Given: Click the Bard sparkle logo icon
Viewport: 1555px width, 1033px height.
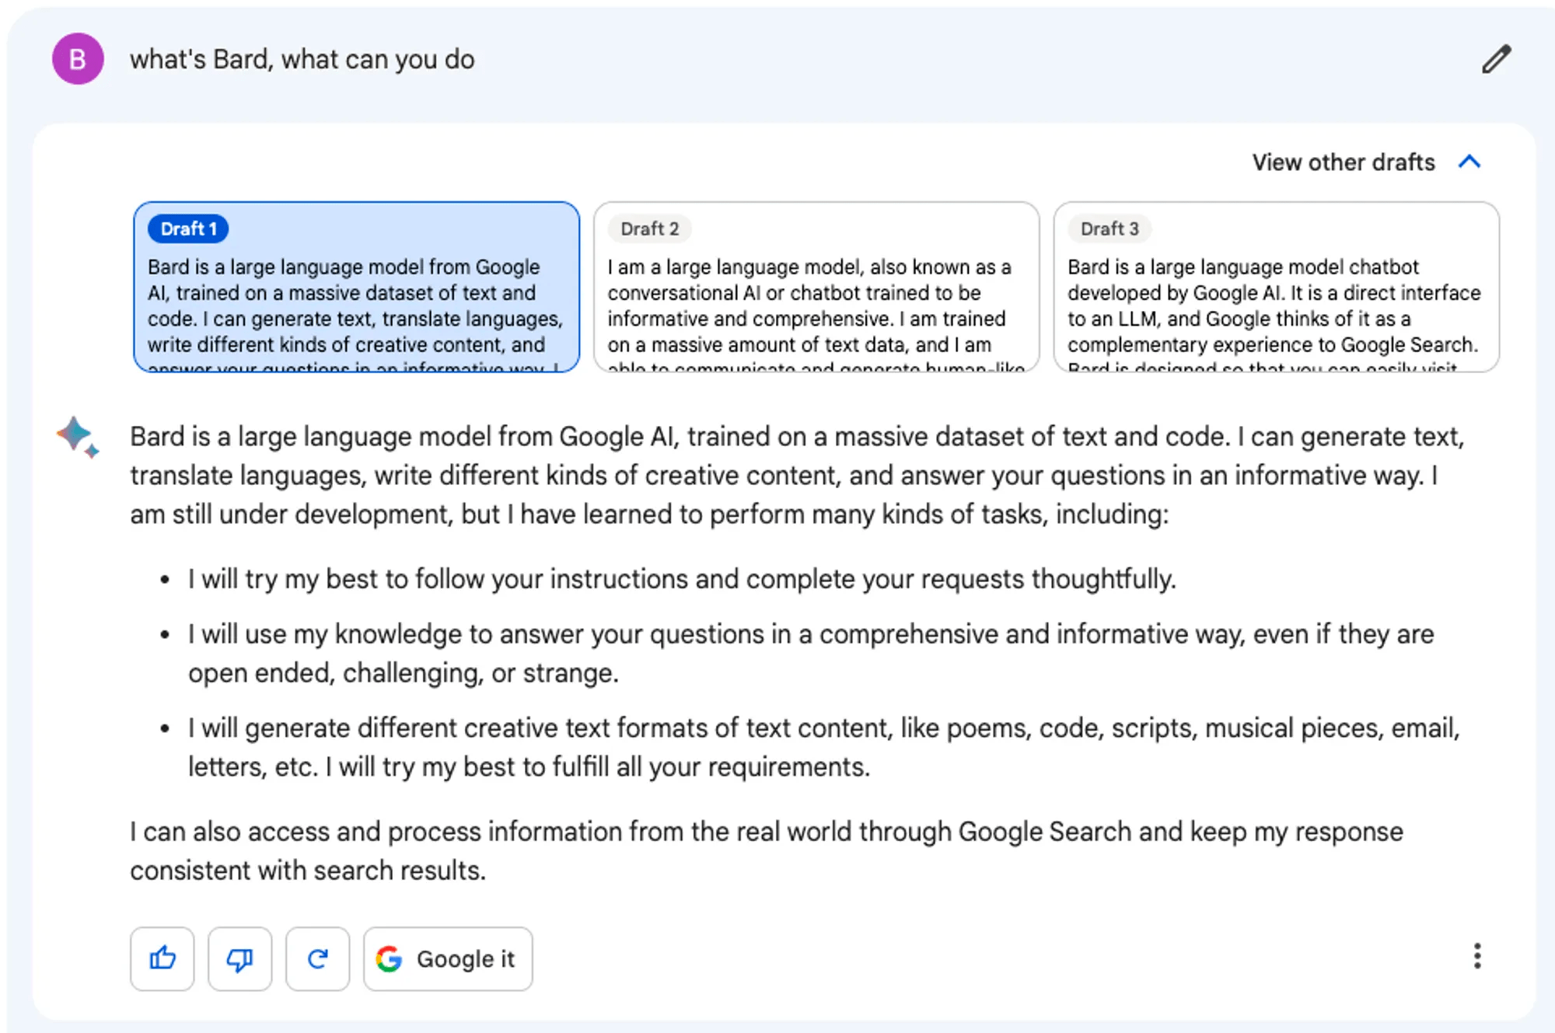Looking at the screenshot, I should click(78, 437).
